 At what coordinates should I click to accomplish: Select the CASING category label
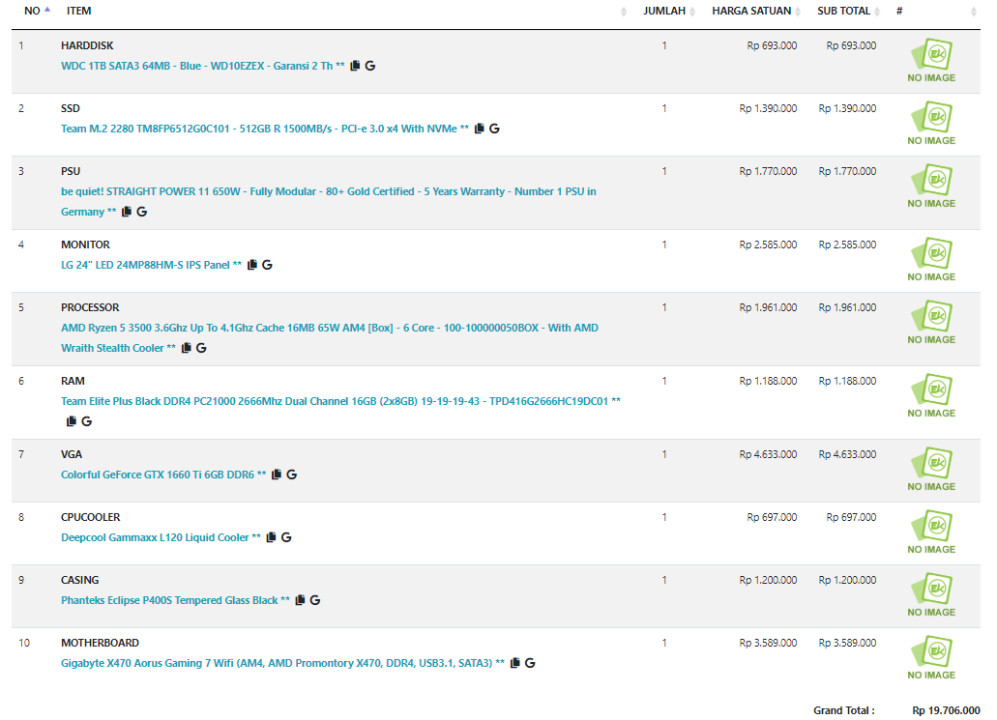pyautogui.click(x=80, y=580)
